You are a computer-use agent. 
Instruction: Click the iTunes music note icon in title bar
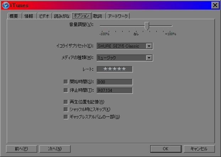point(6,5)
